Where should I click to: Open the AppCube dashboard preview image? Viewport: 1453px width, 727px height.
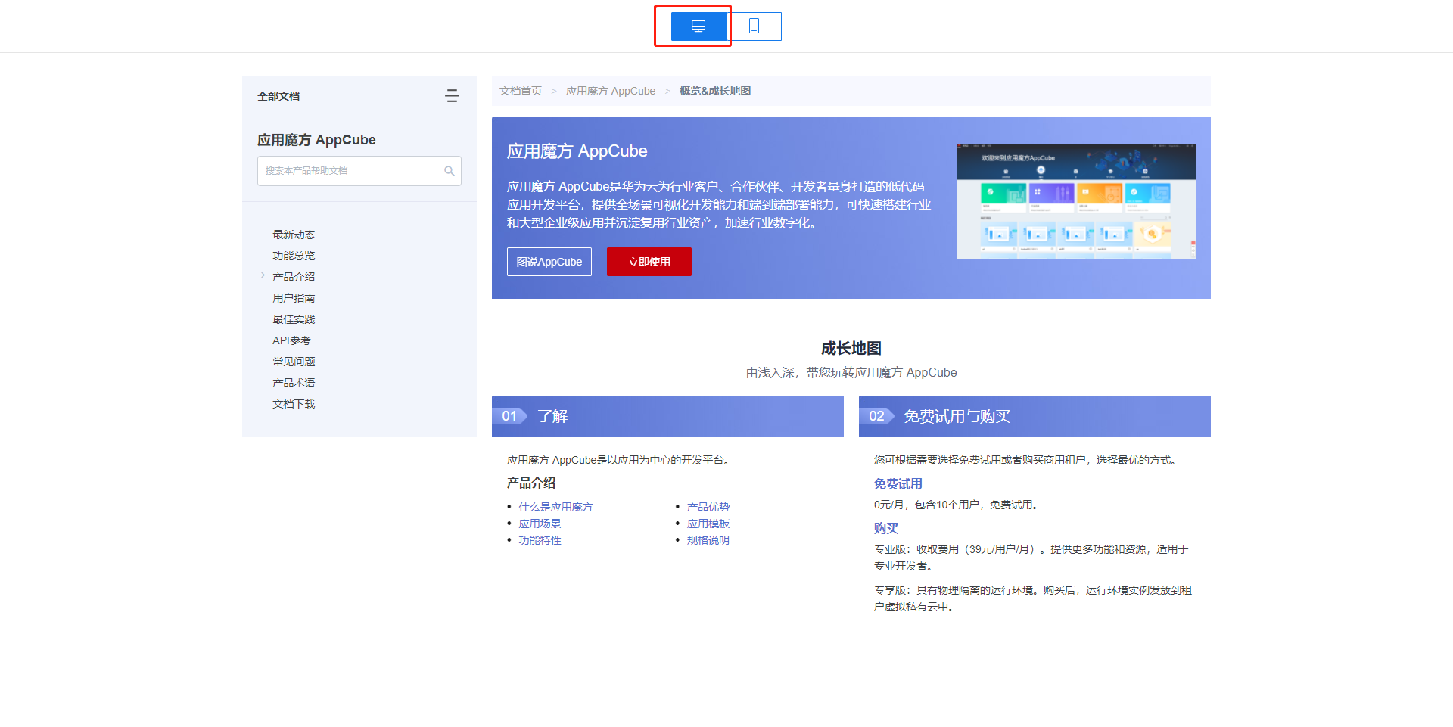[x=1076, y=201]
